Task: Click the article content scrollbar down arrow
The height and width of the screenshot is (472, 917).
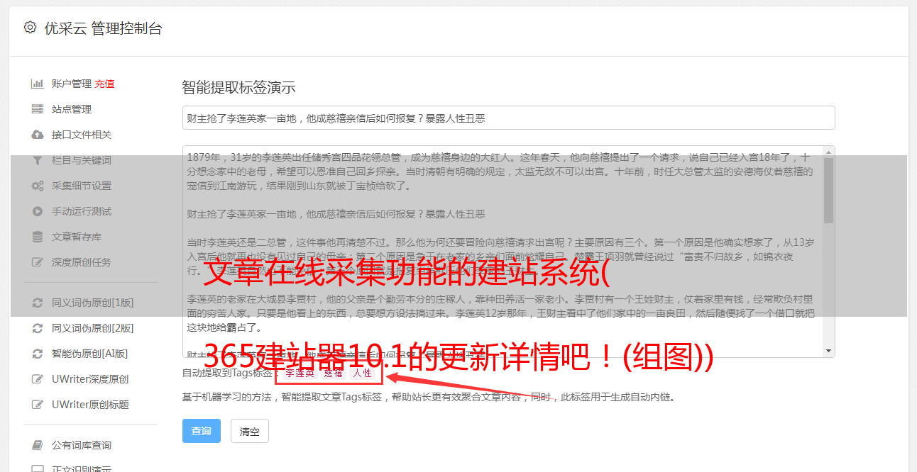Action: click(x=828, y=350)
